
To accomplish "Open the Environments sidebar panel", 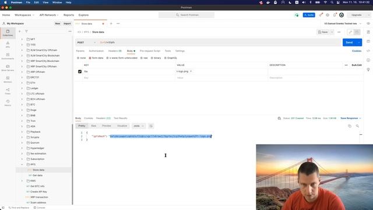I will pos(8,56).
